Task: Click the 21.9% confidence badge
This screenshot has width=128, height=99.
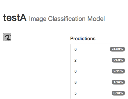Action: click(x=118, y=60)
